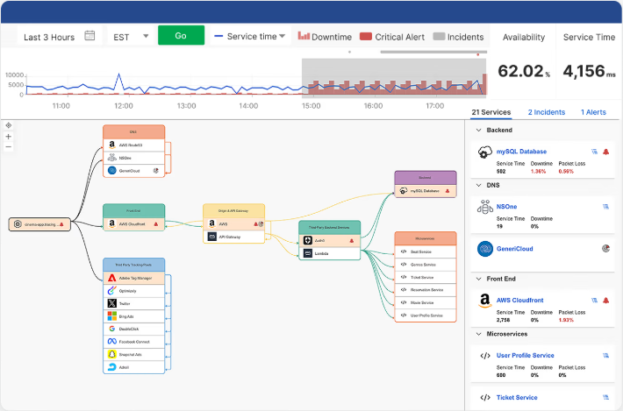The image size is (623, 411).
Task: Select Adobe Tag Manager node
Action: 134,278
